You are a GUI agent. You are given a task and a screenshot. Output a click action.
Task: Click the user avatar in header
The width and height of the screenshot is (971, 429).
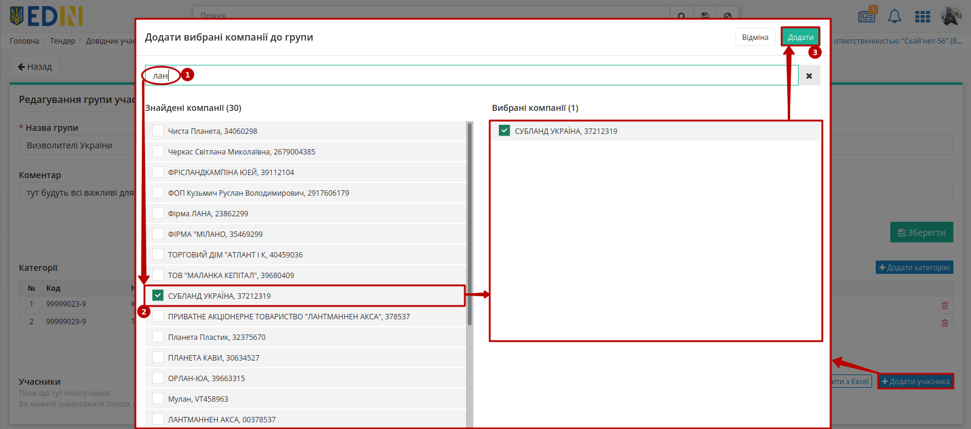pos(951,16)
